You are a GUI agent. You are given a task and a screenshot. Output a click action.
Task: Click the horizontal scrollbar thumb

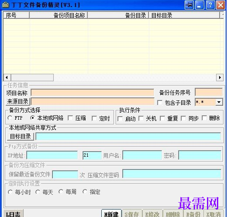click(32, 77)
